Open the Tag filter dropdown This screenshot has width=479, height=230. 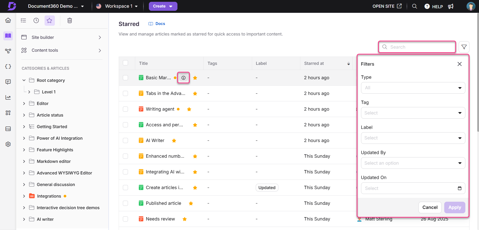[413, 113]
